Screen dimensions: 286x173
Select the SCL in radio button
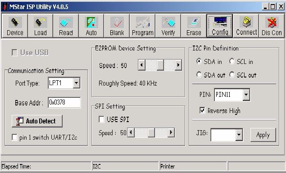point(232,61)
